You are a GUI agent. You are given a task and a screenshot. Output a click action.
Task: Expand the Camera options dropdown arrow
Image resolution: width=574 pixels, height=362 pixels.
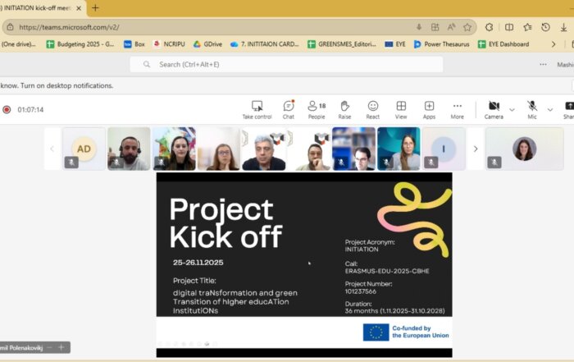[x=512, y=108]
